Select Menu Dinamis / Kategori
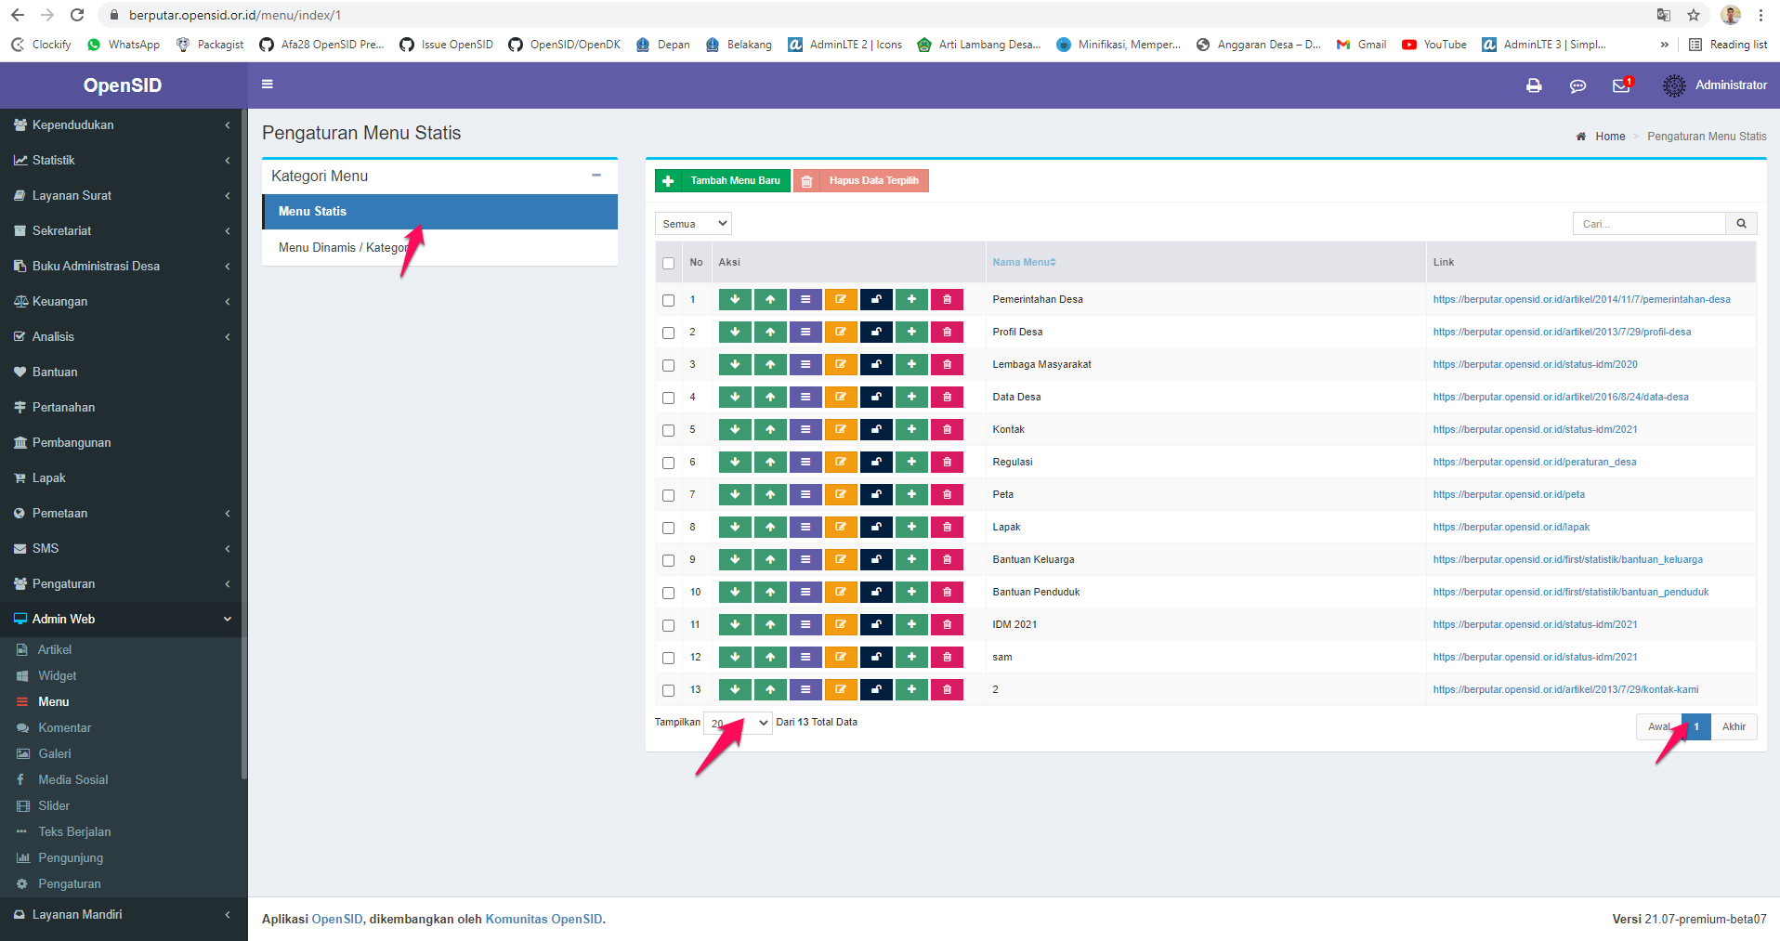Viewport: 1780px width, 941px height. click(344, 247)
